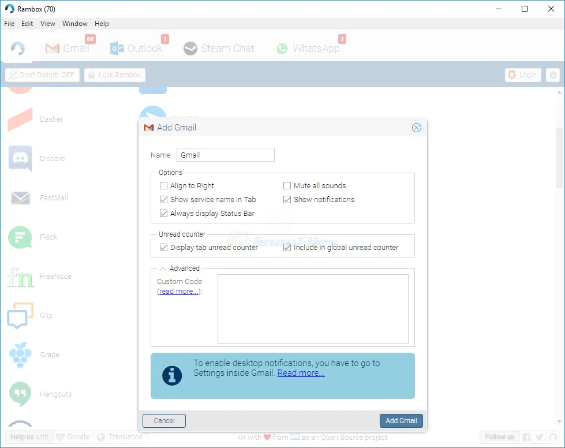Viewport: 565px width, 448px height.
Task: Click the Custom Code text area
Action: 313,309
